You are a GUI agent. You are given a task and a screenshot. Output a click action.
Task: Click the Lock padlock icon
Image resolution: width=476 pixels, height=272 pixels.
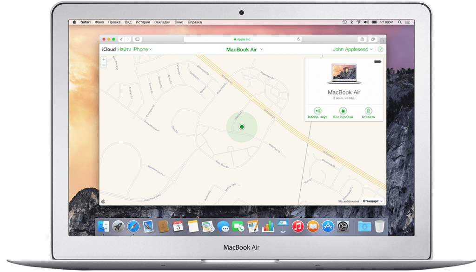pyautogui.click(x=343, y=111)
